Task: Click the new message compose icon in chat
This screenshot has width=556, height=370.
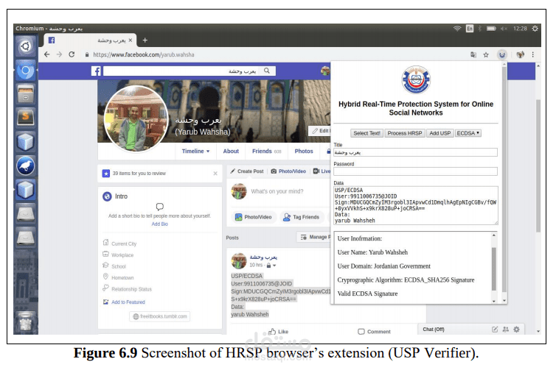Action: (x=495, y=330)
